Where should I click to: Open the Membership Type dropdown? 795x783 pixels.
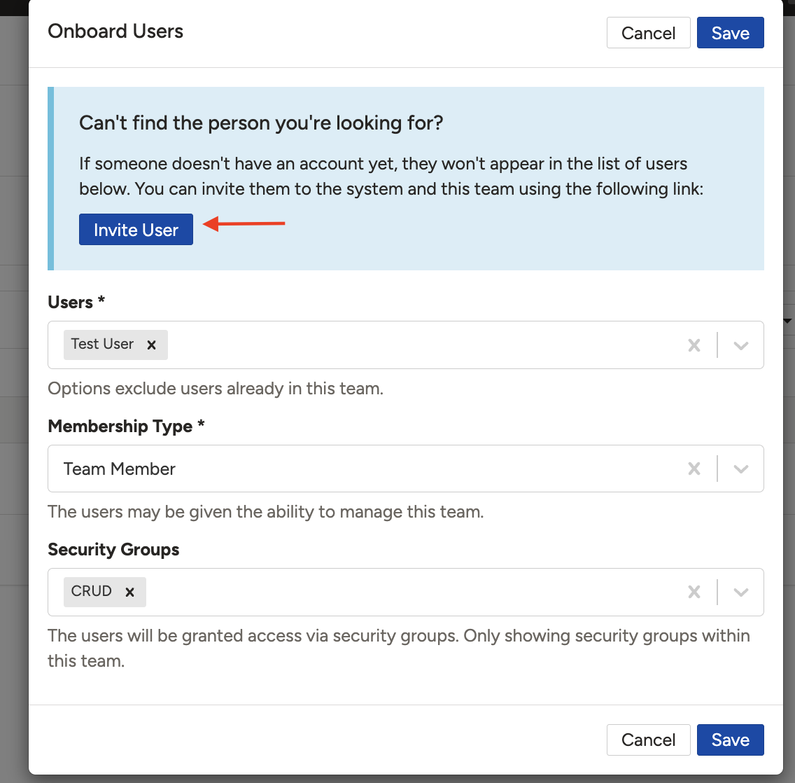740,469
